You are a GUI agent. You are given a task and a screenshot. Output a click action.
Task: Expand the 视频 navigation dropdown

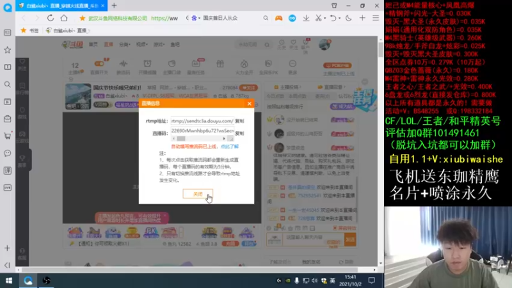click(x=141, y=44)
